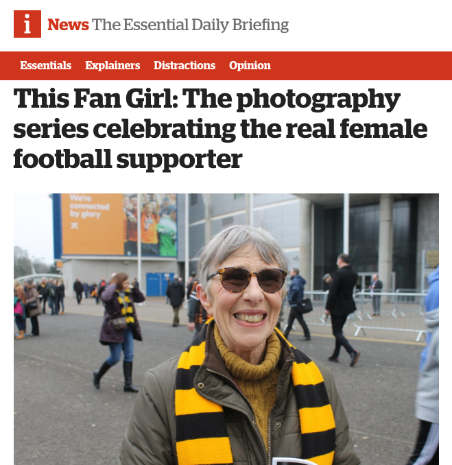Image resolution: width=452 pixels, height=465 pixels.
Task: Go to the Distractions section
Action: tap(185, 66)
